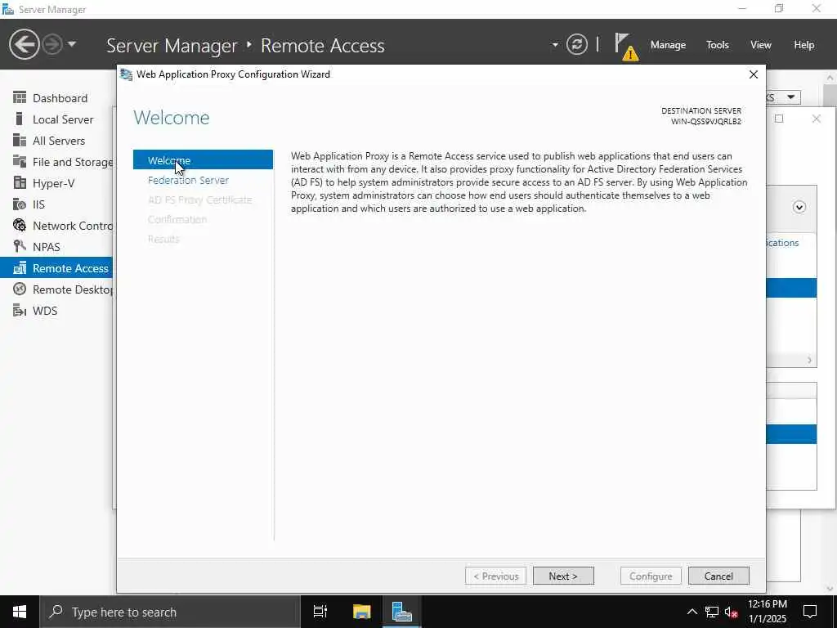Select Hyper-V in the sidebar
This screenshot has width=837, height=628.
tap(56, 183)
